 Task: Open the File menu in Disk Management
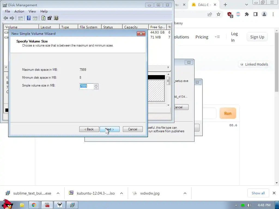click(7, 11)
